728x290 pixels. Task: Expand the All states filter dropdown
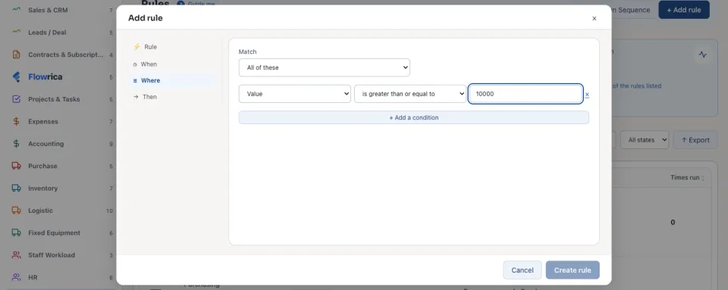pos(645,140)
